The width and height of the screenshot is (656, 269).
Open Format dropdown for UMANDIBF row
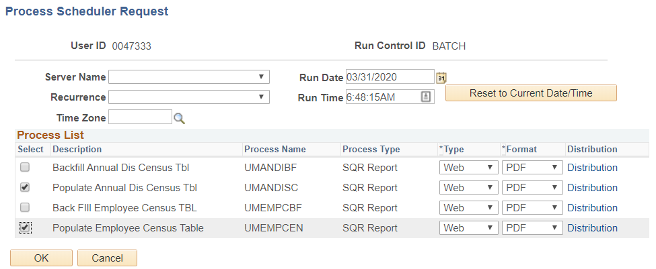pos(532,168)
